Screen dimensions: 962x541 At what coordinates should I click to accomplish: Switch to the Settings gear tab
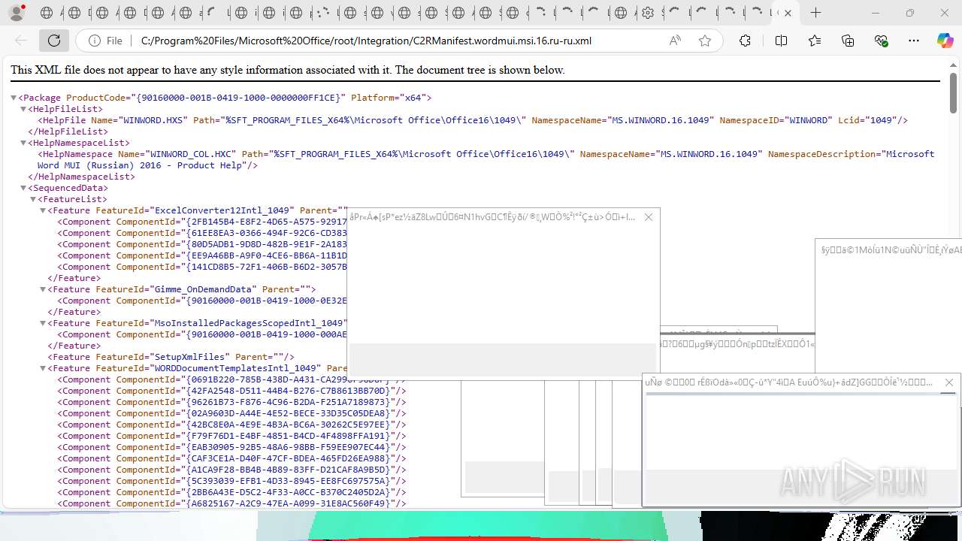click(x=648, y=13)
